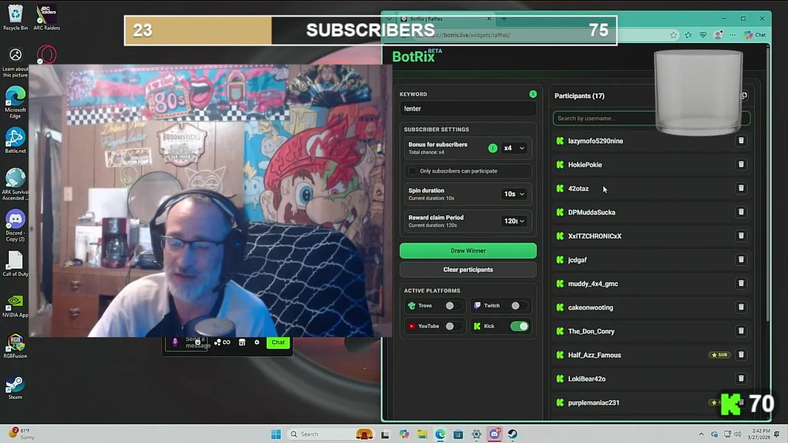Image resolution: width=788 pixels, height=443 pixels.
Task: Remove Half_Azz_Famous using trash icon
Action: click(x=741, y=355)
